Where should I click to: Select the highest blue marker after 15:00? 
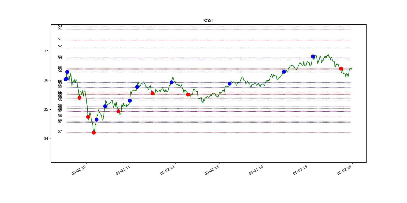pos(313,56)
